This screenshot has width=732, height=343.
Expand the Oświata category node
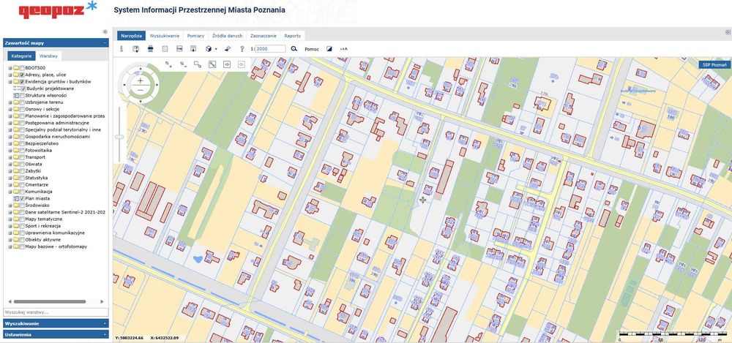[x=10, y=165]
